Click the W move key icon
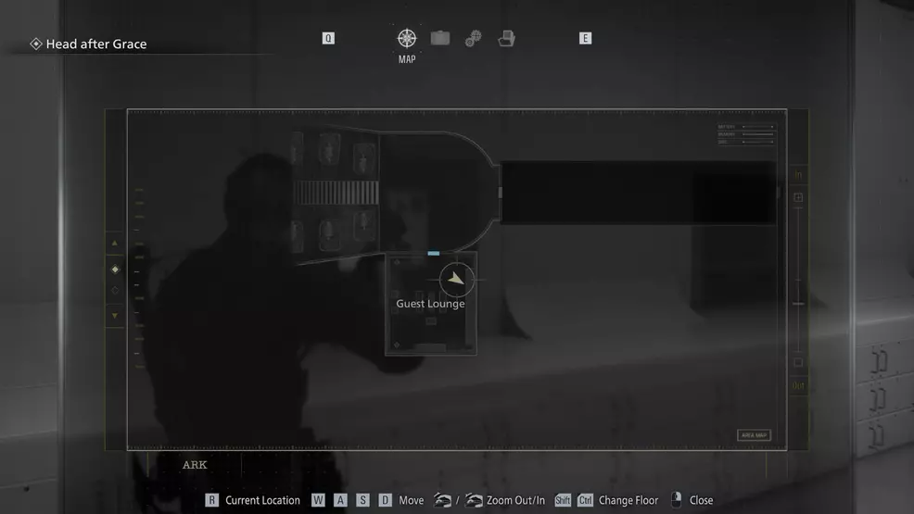Screen dimensions: 914x514 point(318,500)
